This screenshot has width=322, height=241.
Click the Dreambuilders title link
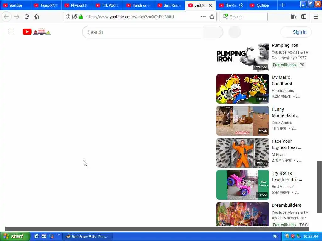(286, 205)
